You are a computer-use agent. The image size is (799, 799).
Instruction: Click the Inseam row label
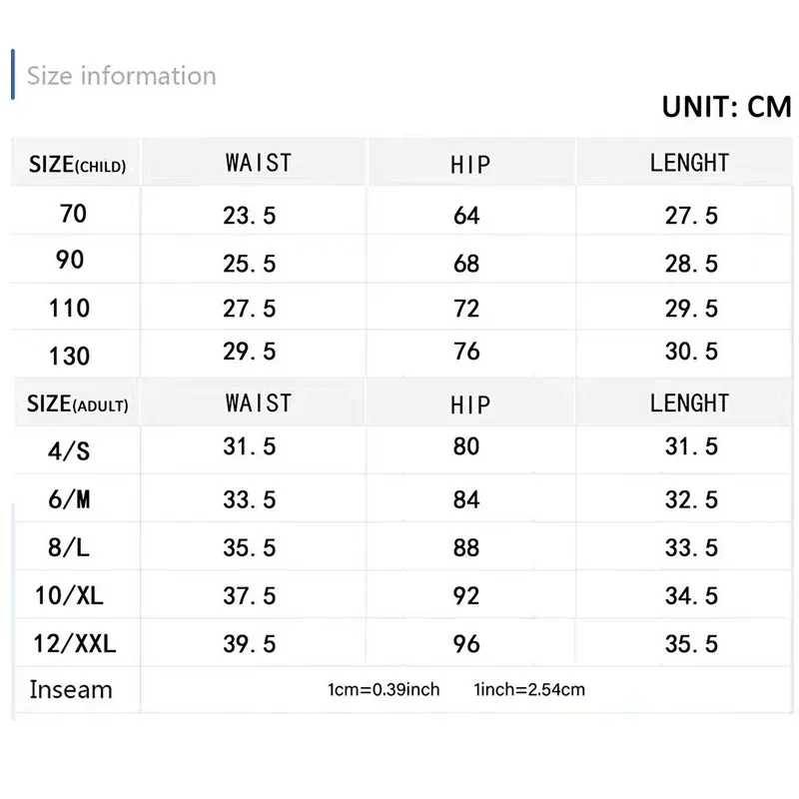(71, 689)
